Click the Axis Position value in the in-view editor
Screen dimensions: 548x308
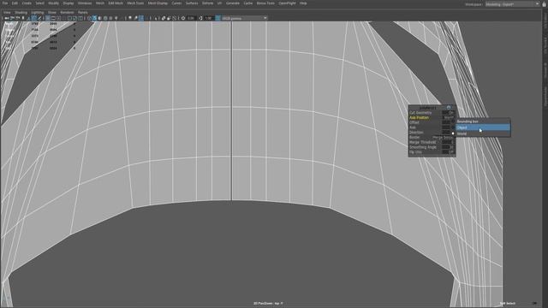pyautogui.click(x=448, y=118)
